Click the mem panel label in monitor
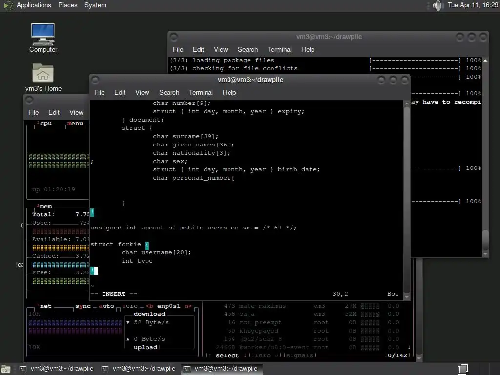 click(x=45, y=207)
